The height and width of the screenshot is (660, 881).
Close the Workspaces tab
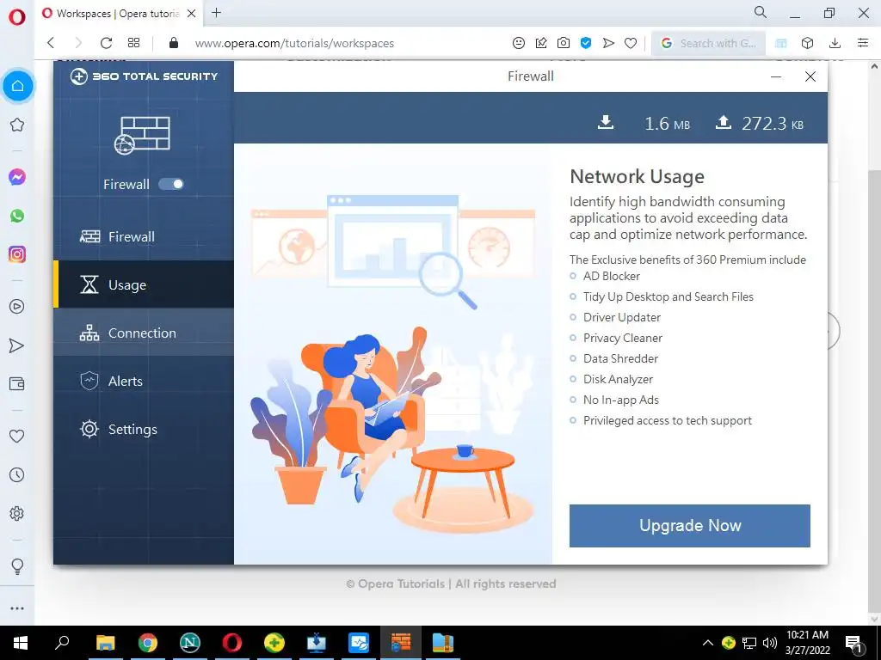point(192,14)
